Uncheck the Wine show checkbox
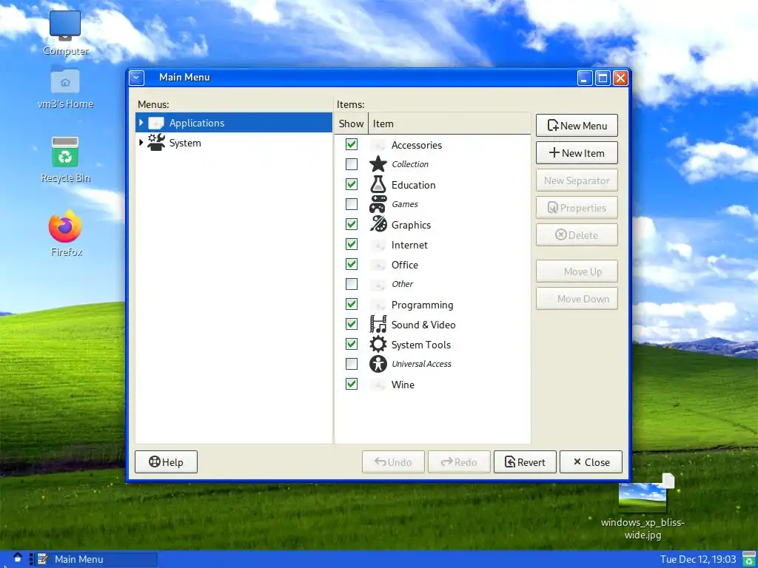758x568 pixels. click(352, 384)
